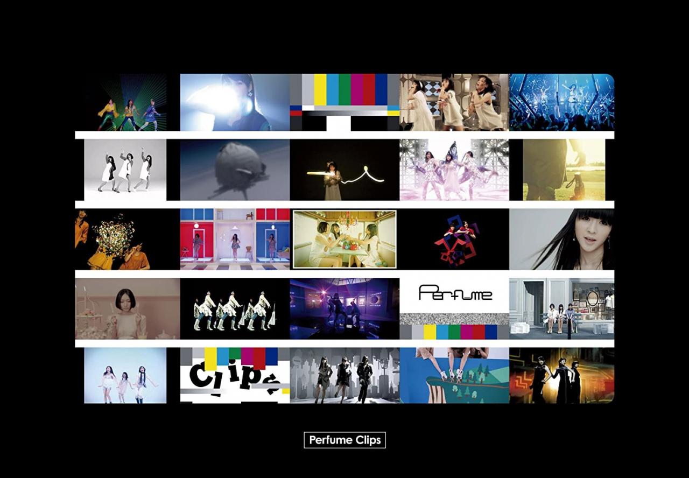Screen dimensions: 689x478
Task: Select the Perfume logo tile
Action: 454,294
